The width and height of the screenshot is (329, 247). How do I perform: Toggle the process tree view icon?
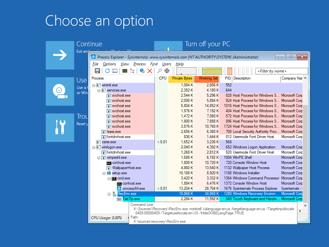(132, 71)
